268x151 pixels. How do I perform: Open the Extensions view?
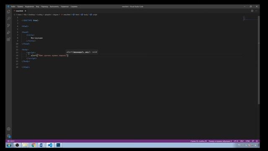pyautogui.click(x=8, y=39)
